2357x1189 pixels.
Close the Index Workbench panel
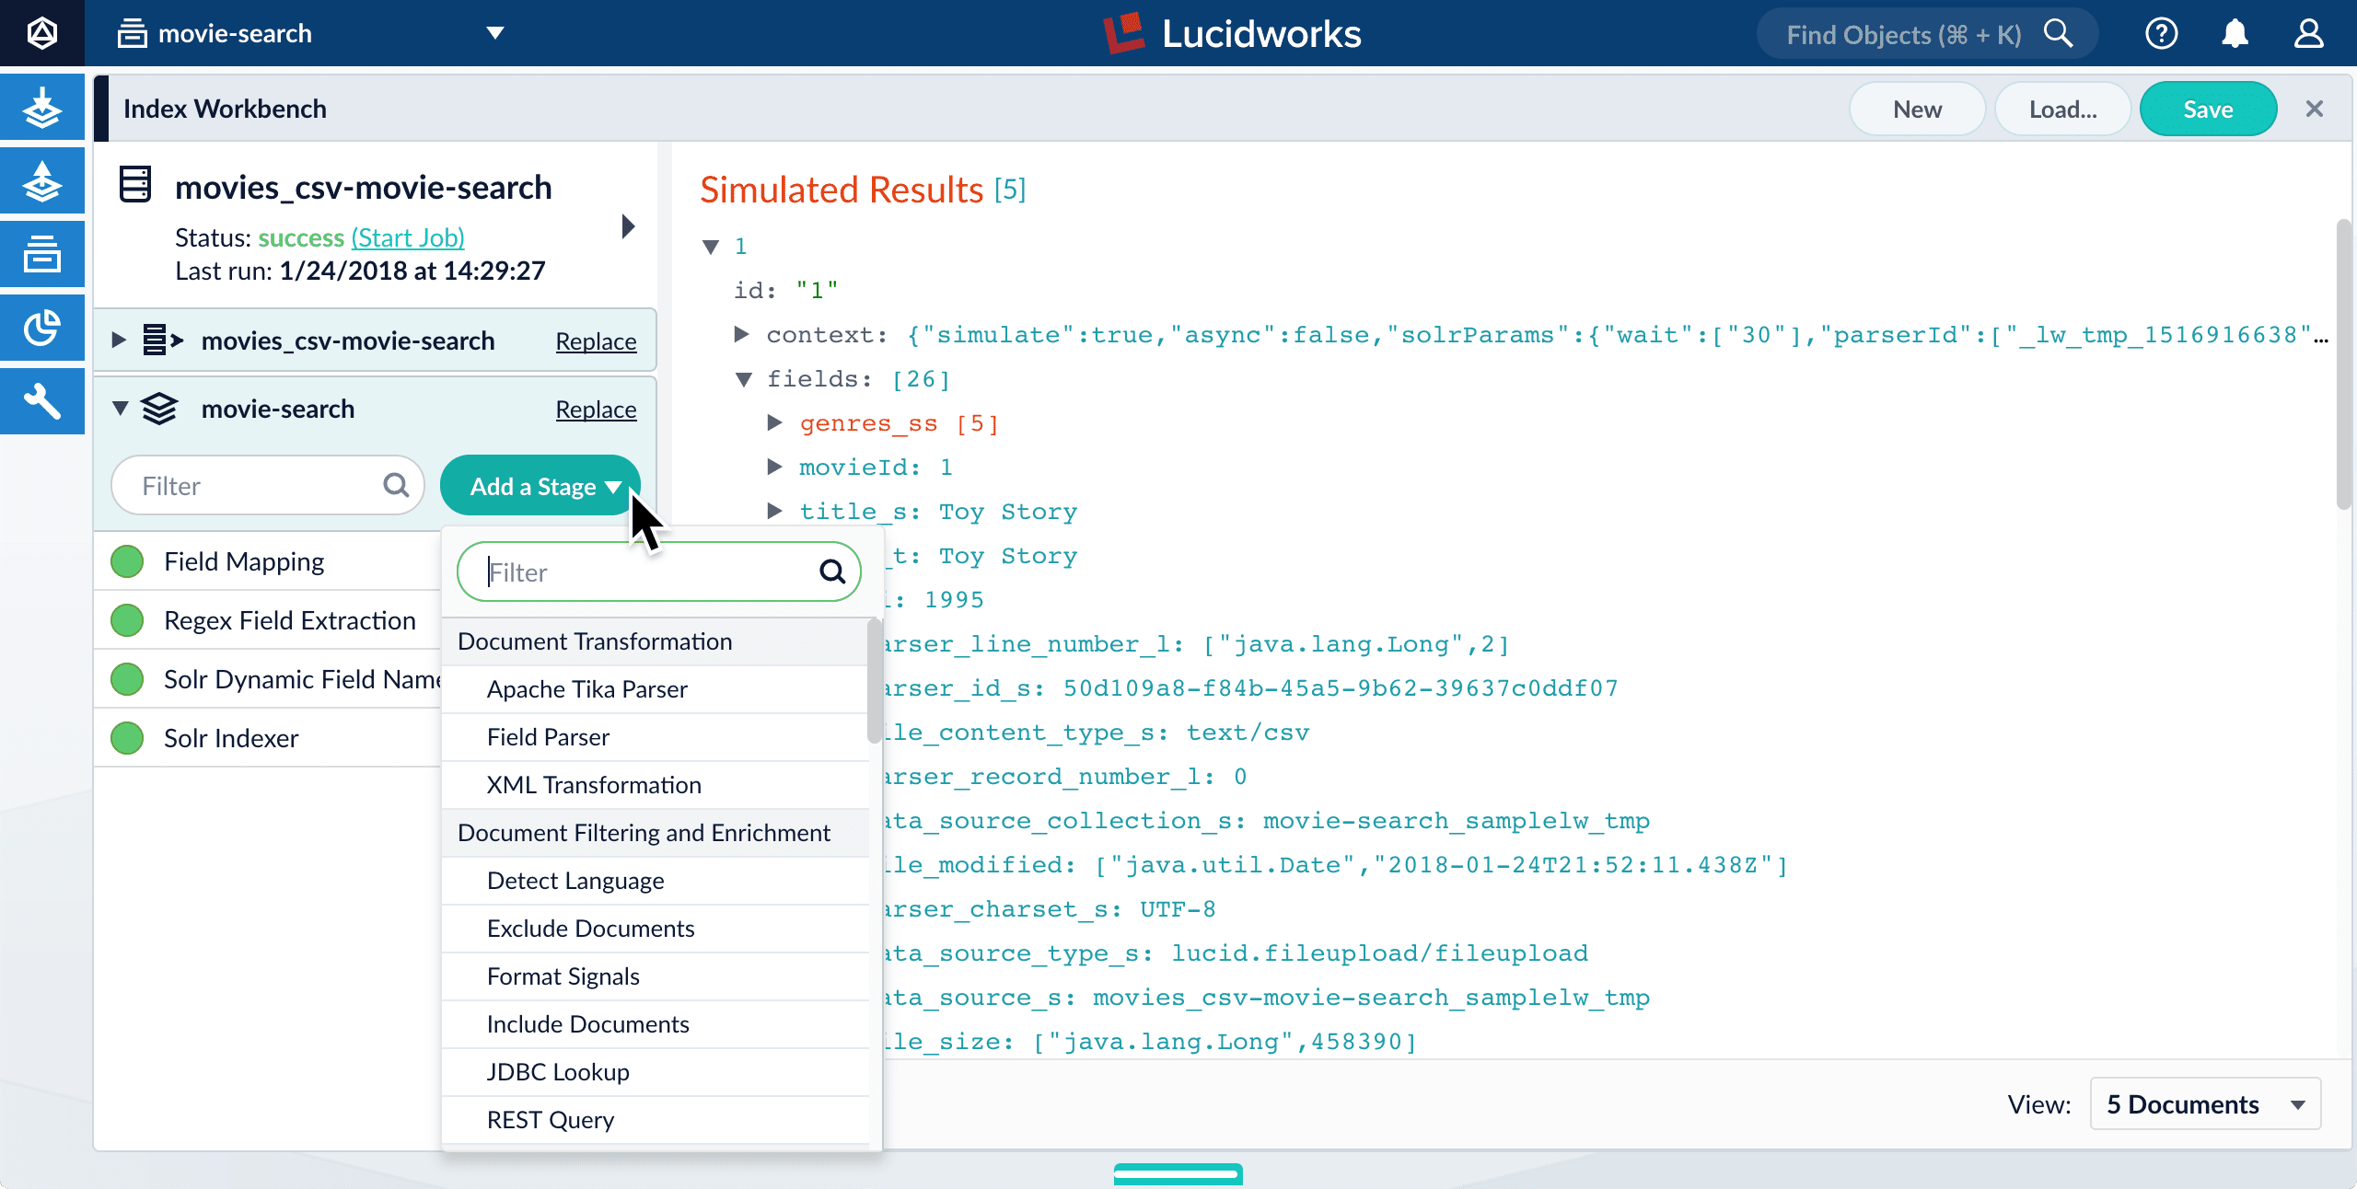click(x=2315, y=109)
